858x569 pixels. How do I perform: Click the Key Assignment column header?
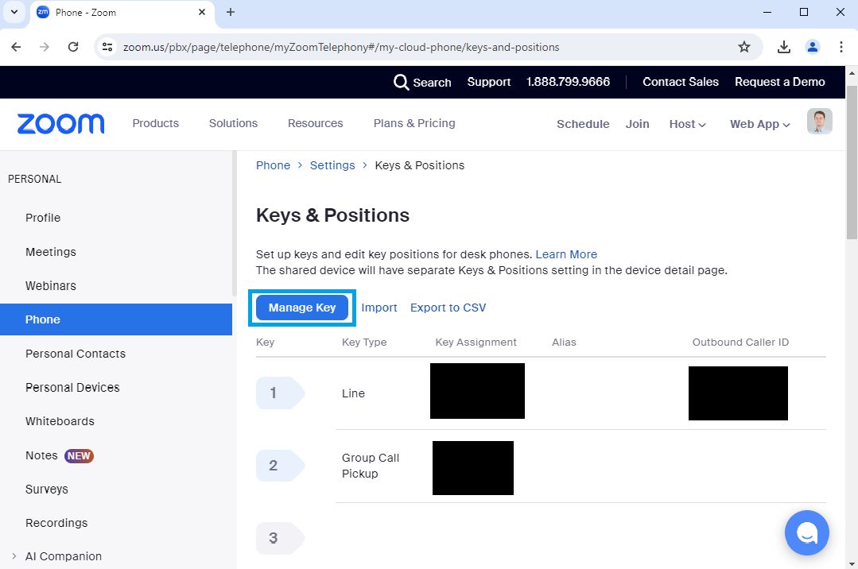click(476, 342)
